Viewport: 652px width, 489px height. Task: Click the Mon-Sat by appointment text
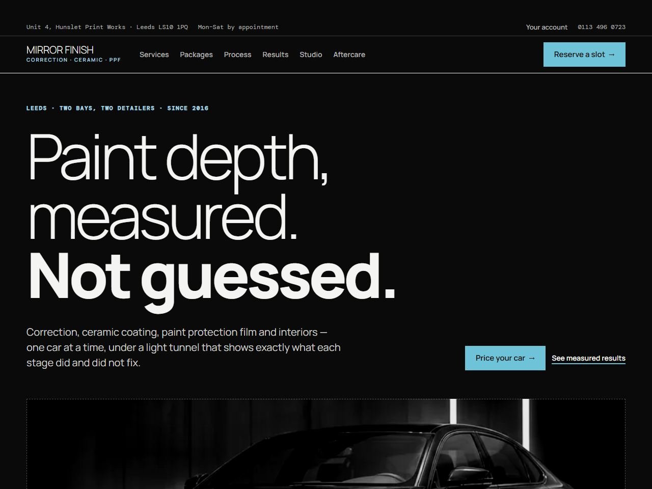click(238, 27)
